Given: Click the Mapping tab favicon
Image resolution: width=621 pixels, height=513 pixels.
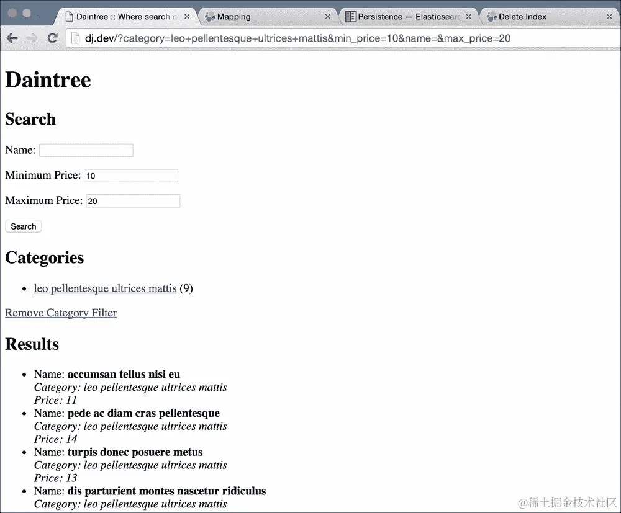Looking at the screenshot, I should coord(210,17).
